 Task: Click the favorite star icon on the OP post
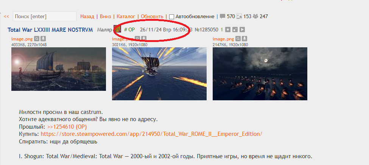coord(227,30)
